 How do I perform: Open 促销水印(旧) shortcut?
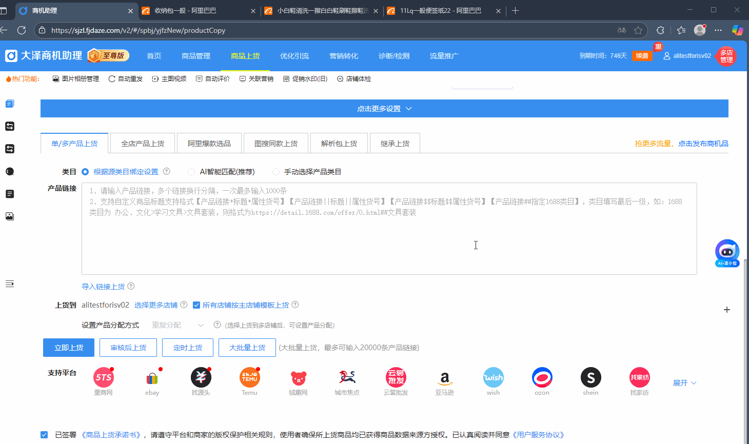point(305,79)
